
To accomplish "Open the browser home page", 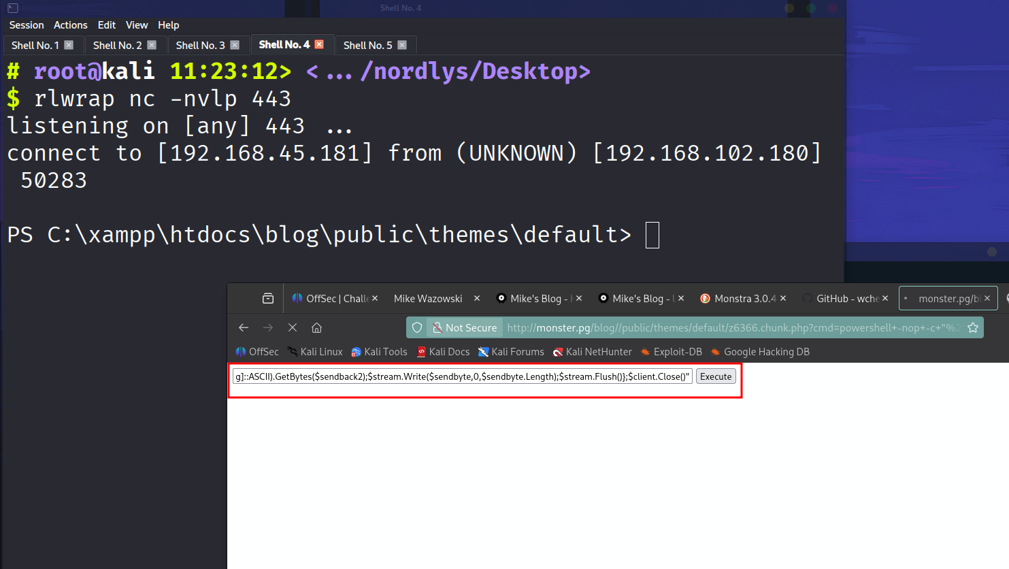I will click(316, 327).
